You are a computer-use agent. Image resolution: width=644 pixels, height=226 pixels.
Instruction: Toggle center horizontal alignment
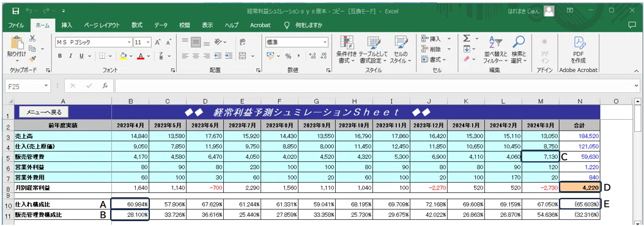click(196, 56)
